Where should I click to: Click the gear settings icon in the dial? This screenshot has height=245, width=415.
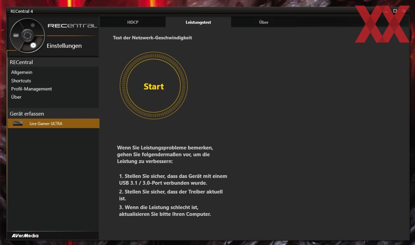[x=33, y=45]
